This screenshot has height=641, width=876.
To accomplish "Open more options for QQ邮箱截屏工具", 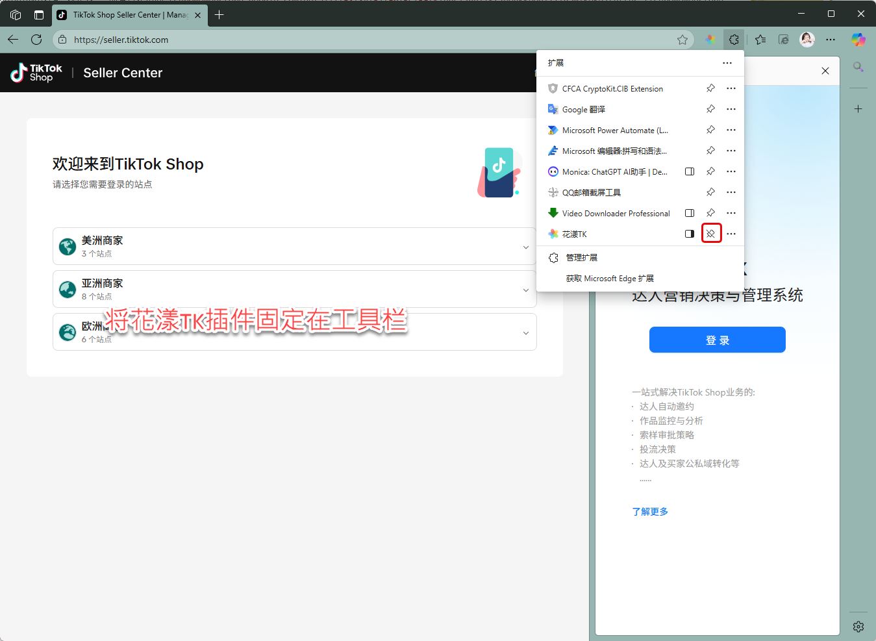I will point(731,192).
